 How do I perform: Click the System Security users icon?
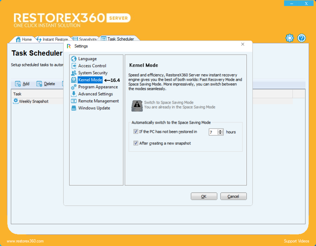pyautogui.click(x=74, y=73)
